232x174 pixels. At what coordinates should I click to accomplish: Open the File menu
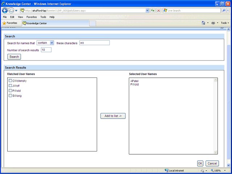(x=5, y=17)
